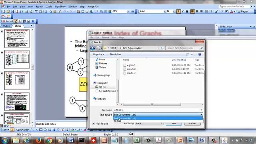The image size is (256, 144).
Task: Click the New folder button
Action: pyautogui.click(x=116, y=54)
